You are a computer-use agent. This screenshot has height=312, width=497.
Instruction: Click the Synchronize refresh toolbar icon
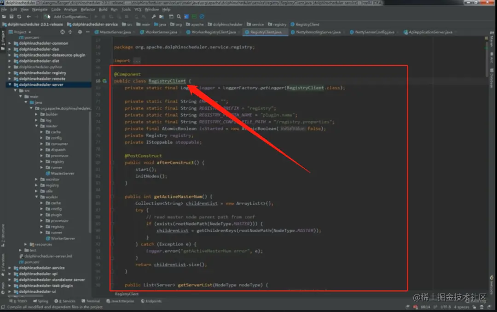[19, 17]
